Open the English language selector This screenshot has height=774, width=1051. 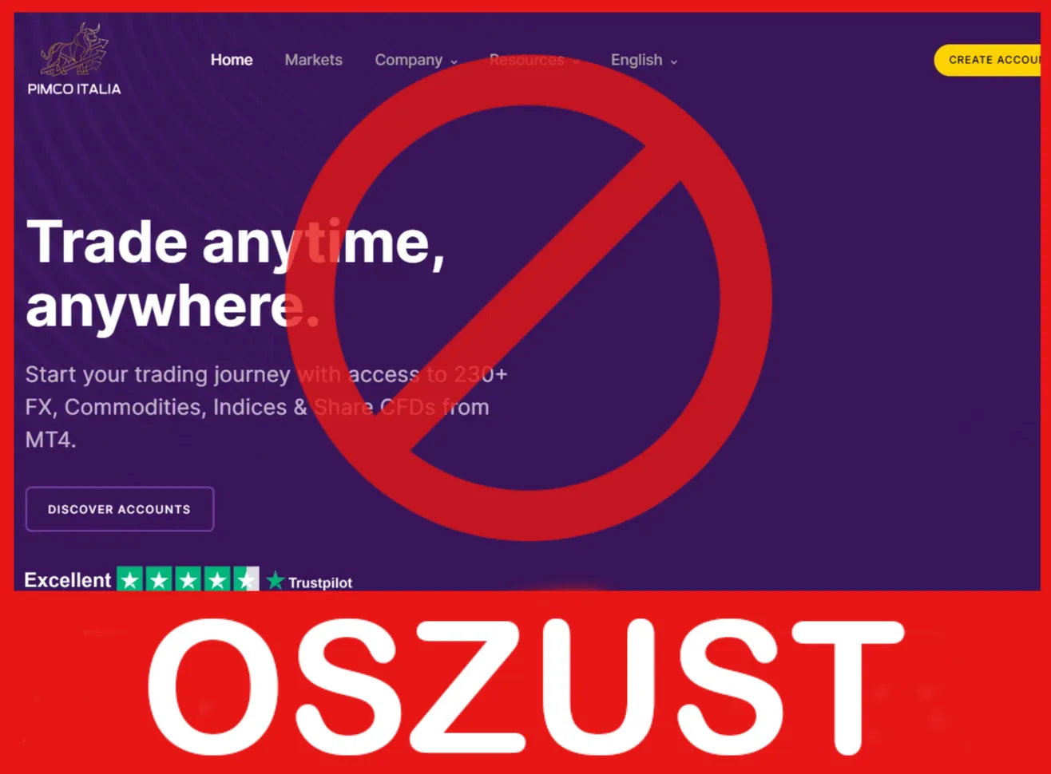(644, 60)
